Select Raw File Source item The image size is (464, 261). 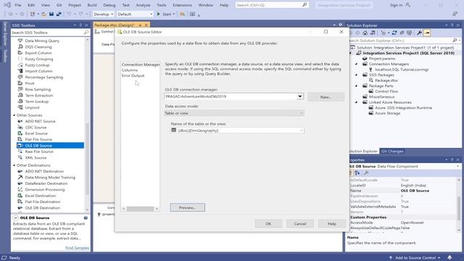pos(39,152)
